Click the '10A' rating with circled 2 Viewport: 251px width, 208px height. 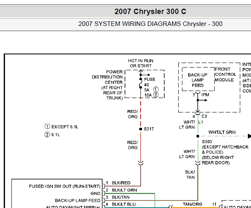pyautogui.click(x=151, y=95)
